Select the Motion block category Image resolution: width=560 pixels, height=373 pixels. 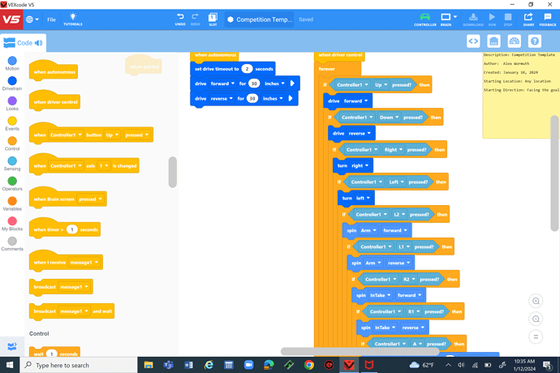coord(12,63)
